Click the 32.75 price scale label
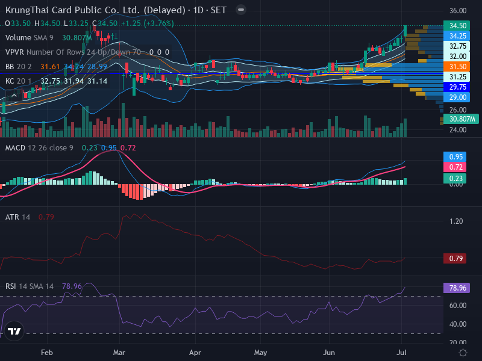This screenshot has width=482, height=361. point(457,46)
